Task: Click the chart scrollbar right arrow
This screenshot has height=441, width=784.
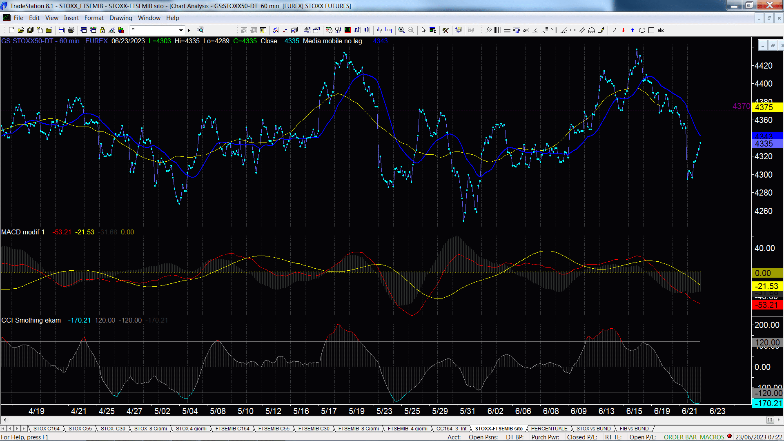Action: click(780, 420)
